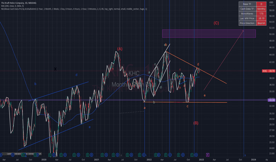Click the Cash Data TF Monthly cell

261,9
